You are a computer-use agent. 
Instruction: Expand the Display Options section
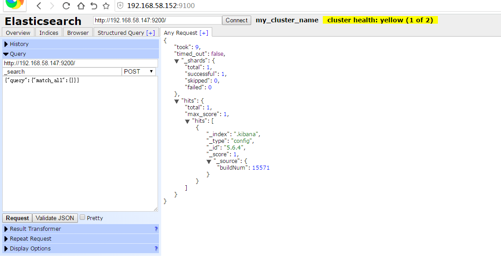point(81,248)
